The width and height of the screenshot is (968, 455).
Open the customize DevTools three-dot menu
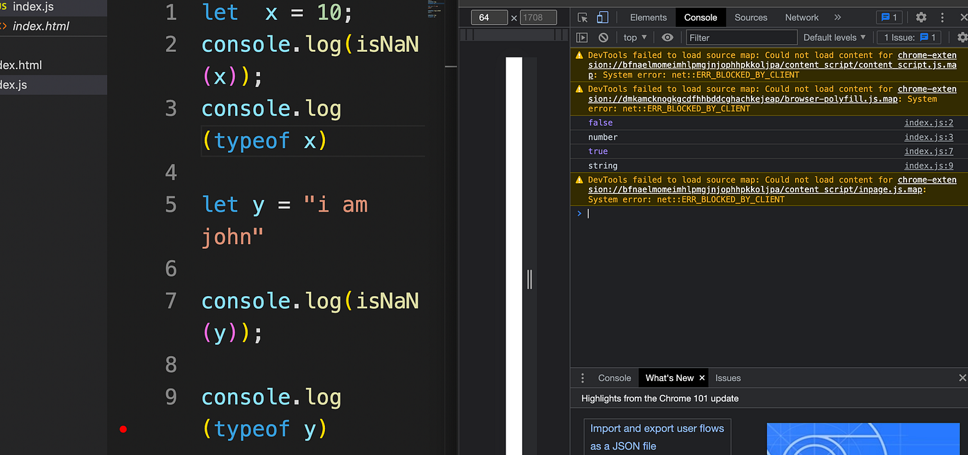(x=942, y=17)
